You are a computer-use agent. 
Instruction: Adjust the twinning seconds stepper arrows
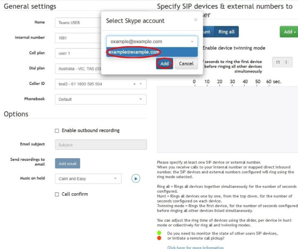(286, 62)
